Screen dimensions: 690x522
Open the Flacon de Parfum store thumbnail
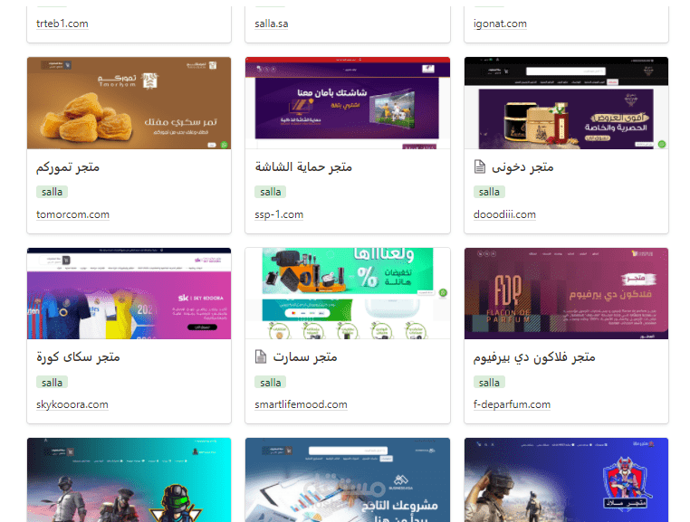[566, 293]
